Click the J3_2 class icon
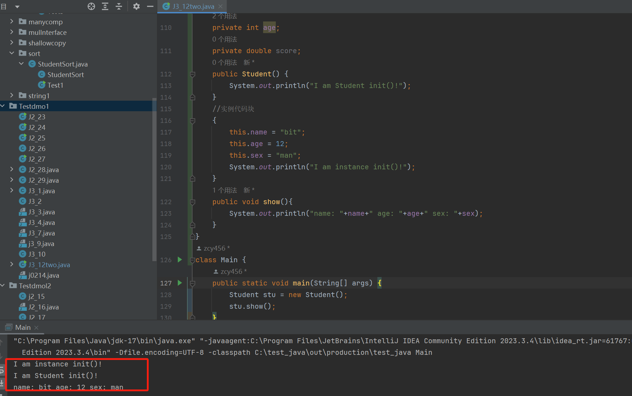 click(x=23, y=201)
